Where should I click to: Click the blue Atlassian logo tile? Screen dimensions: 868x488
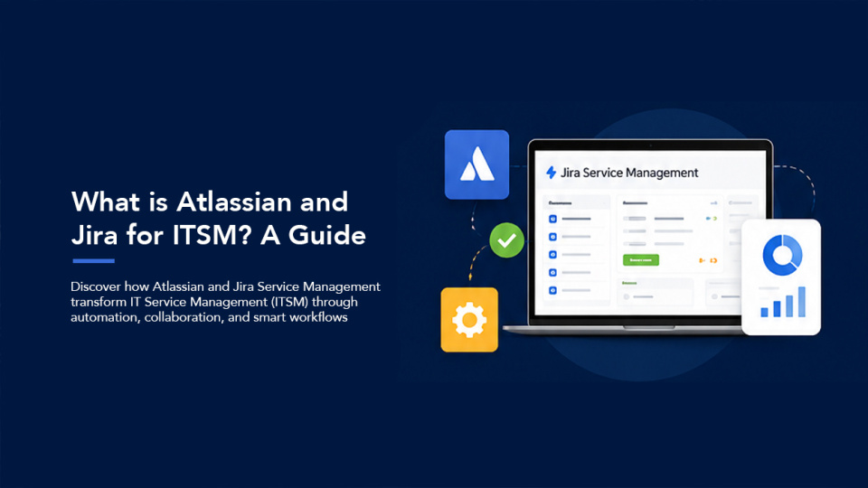click(x=476, y=164)
